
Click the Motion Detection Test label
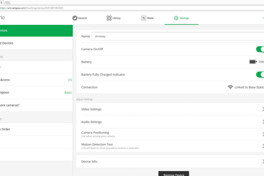[97, 144]
